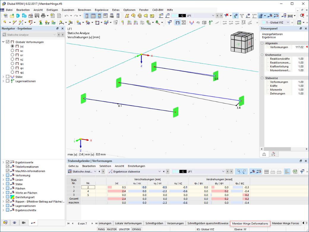309x232 pixels.
Task: Expand the Ergebnisschnitte tree node
Action: [3, 210]
